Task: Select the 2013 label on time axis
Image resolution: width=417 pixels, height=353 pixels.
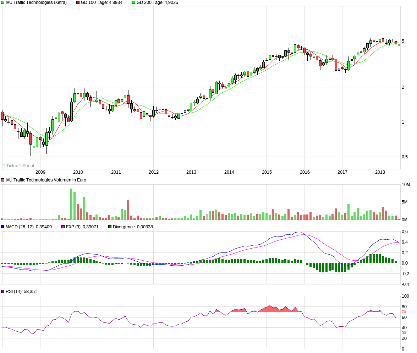Action: pos(191,172)
